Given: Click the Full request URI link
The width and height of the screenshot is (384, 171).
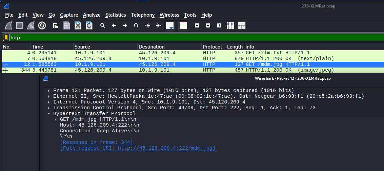Looking at the screenshot, I should (x=138, y=148).
